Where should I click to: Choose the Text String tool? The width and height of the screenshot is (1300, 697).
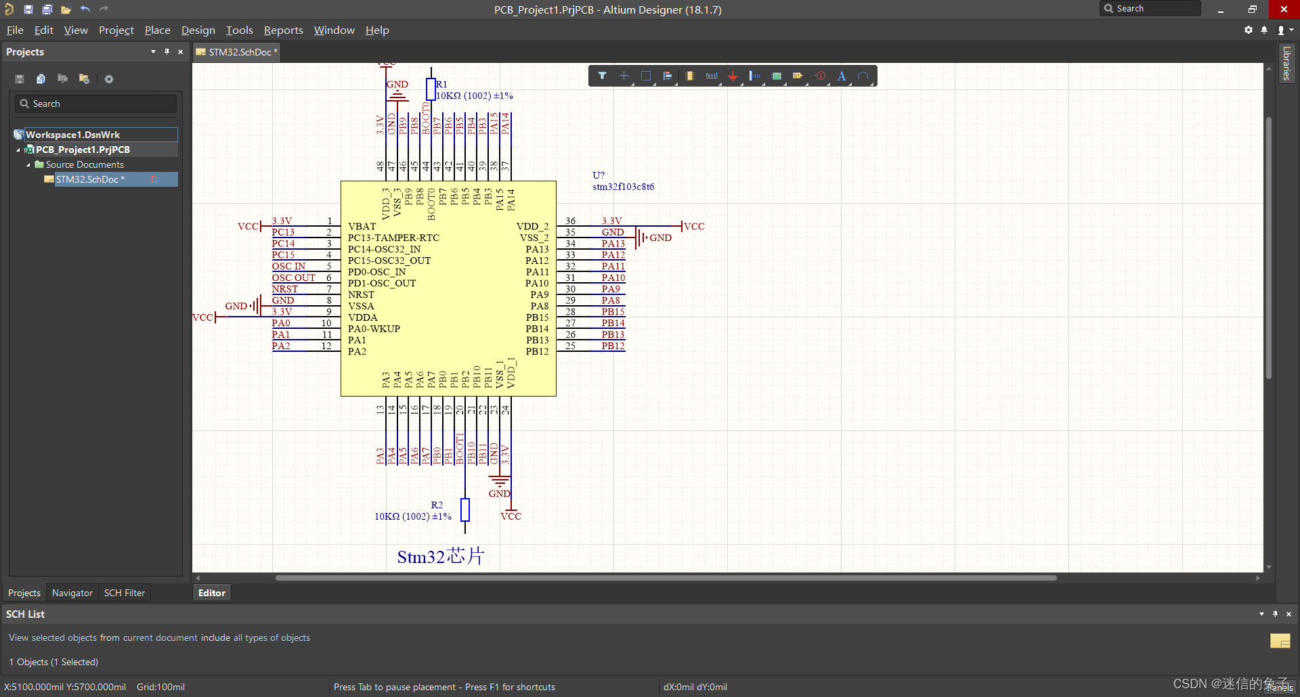842,76
